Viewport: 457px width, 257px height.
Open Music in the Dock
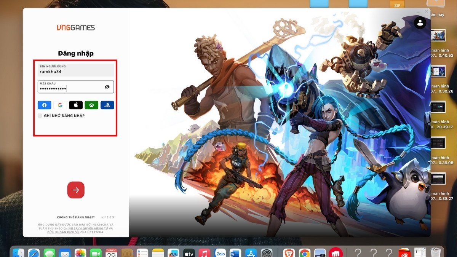(205, 254)
